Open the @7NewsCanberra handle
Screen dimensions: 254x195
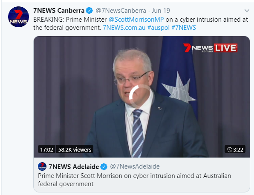[121, 11]
